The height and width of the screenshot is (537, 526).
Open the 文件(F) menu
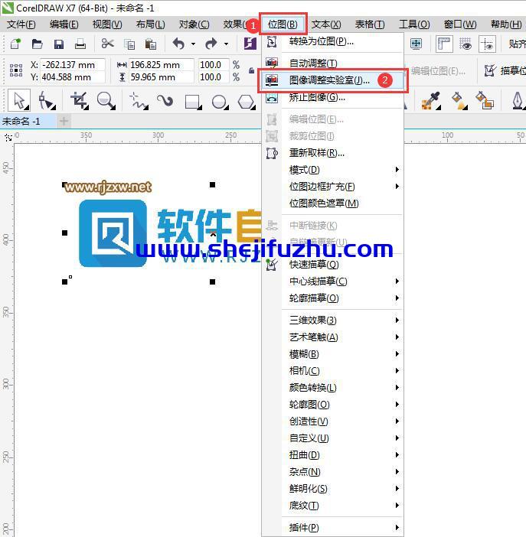[21, 24]
